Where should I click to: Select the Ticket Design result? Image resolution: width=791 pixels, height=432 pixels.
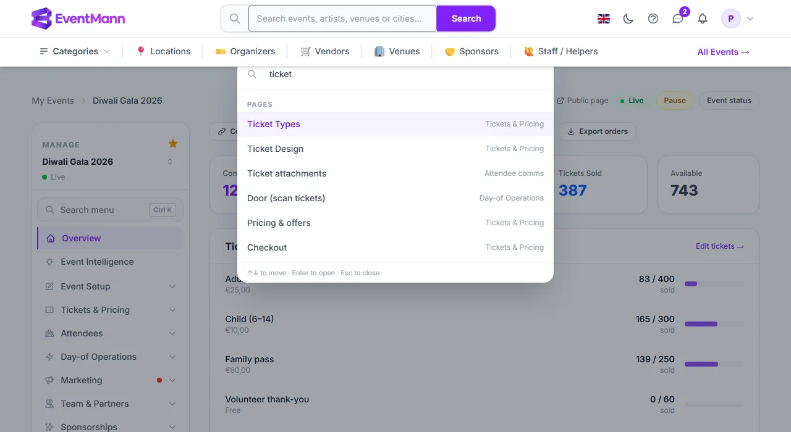click(x=395, y=149)
